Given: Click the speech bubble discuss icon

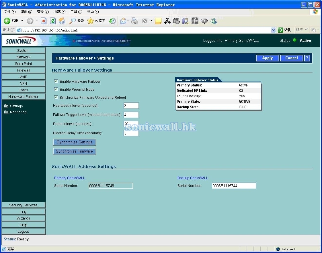Looking at the screenshot, I should click(x=204, y=21).
